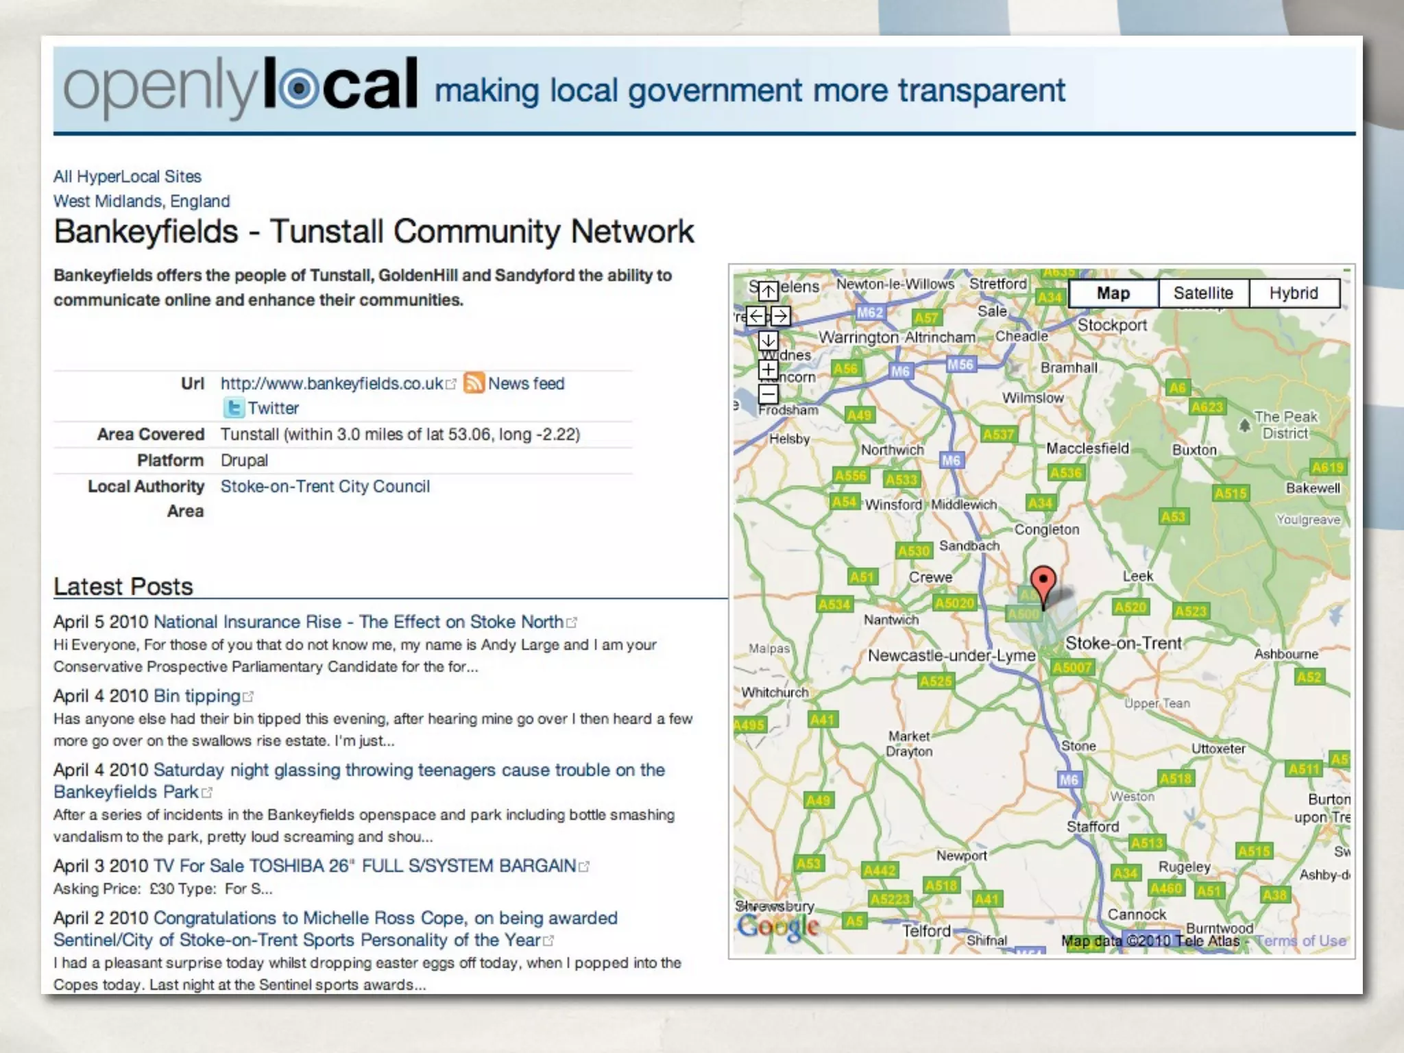Pan the map down with arrow
This screenshot has height=1053, width=1404.
[x=768, y=341]
